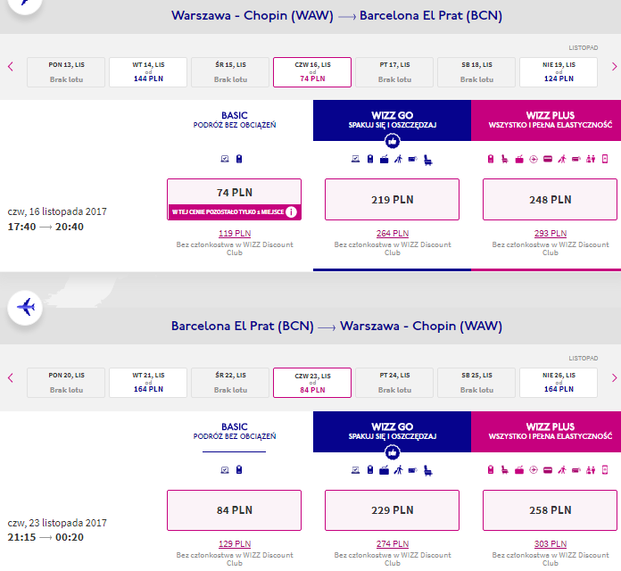The height and width of the screenshot is (571, 621).
Task: Click info icon on 'pozostało tylko 1 miejsce' banner
Action: [x=291, y=211]
